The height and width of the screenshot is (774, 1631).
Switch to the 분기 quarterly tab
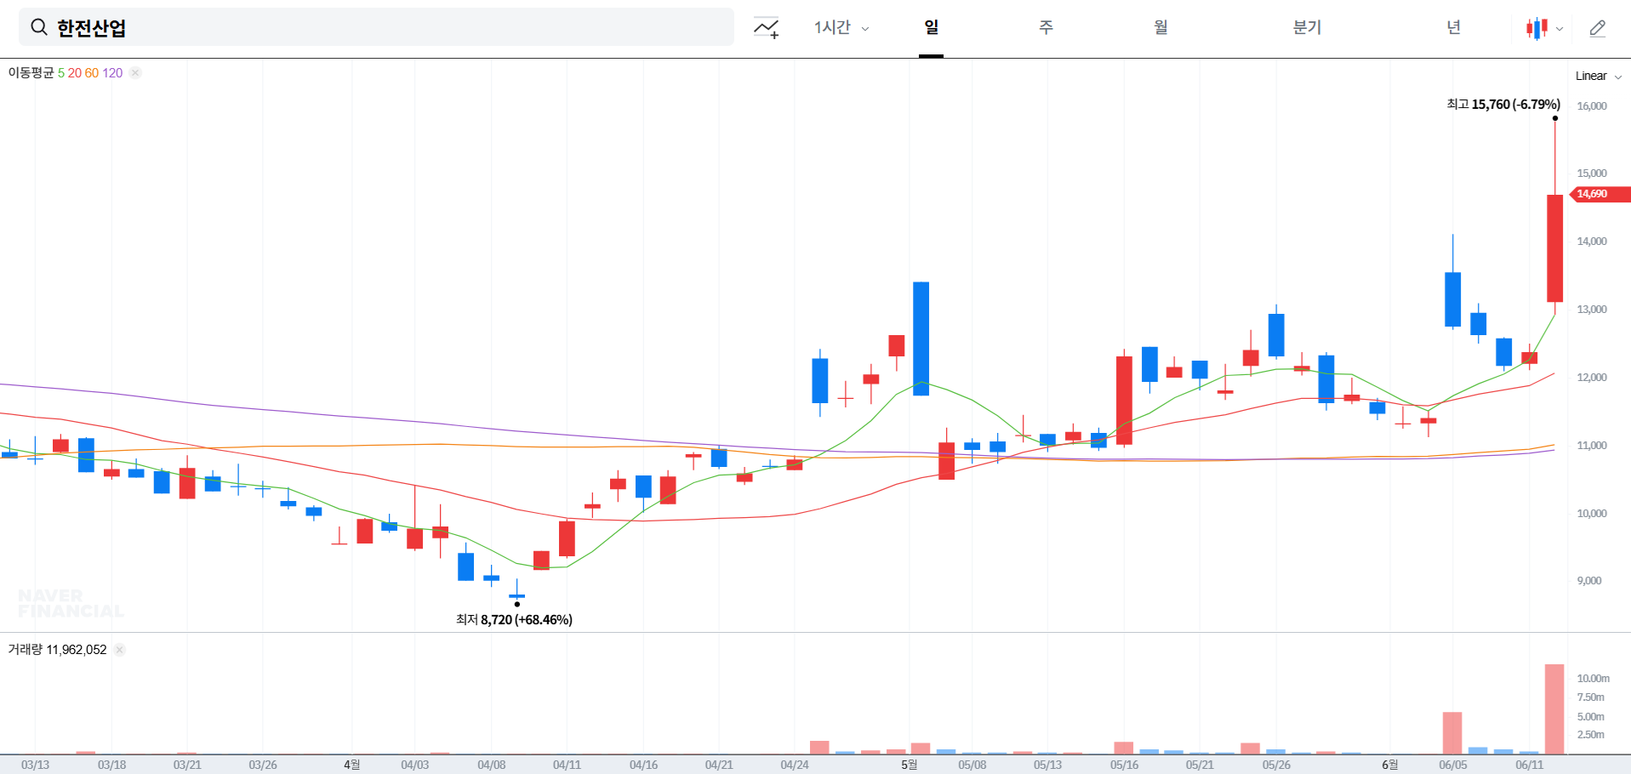tap(1306, 27)
